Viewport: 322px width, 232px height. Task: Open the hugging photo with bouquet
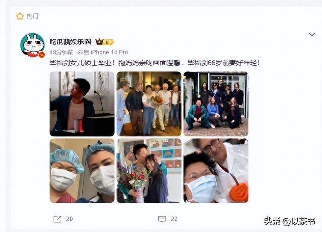coord(149,171)
